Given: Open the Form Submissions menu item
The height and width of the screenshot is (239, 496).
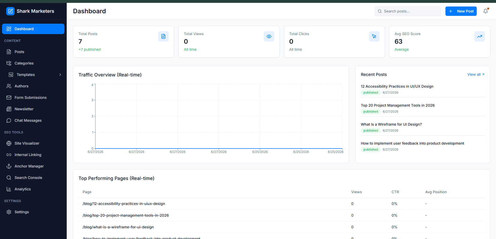Looking at the screenshot, I should [x=33, y=98].
